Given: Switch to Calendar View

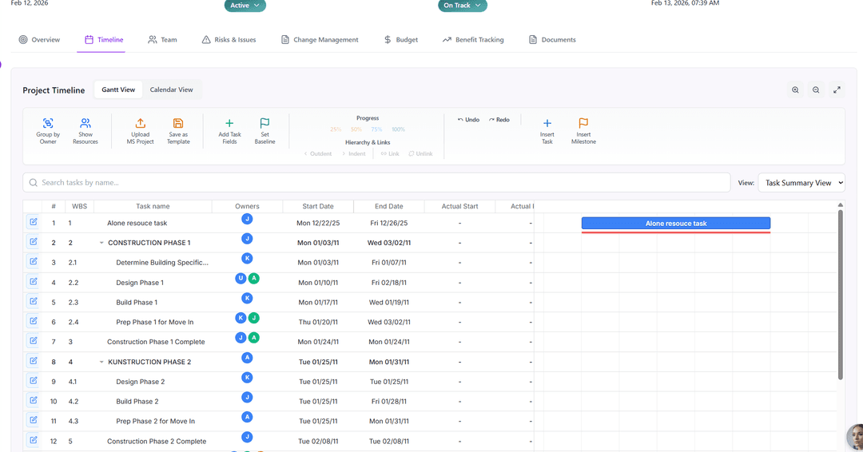Looking at the screenshot, I should pos(171,89).
